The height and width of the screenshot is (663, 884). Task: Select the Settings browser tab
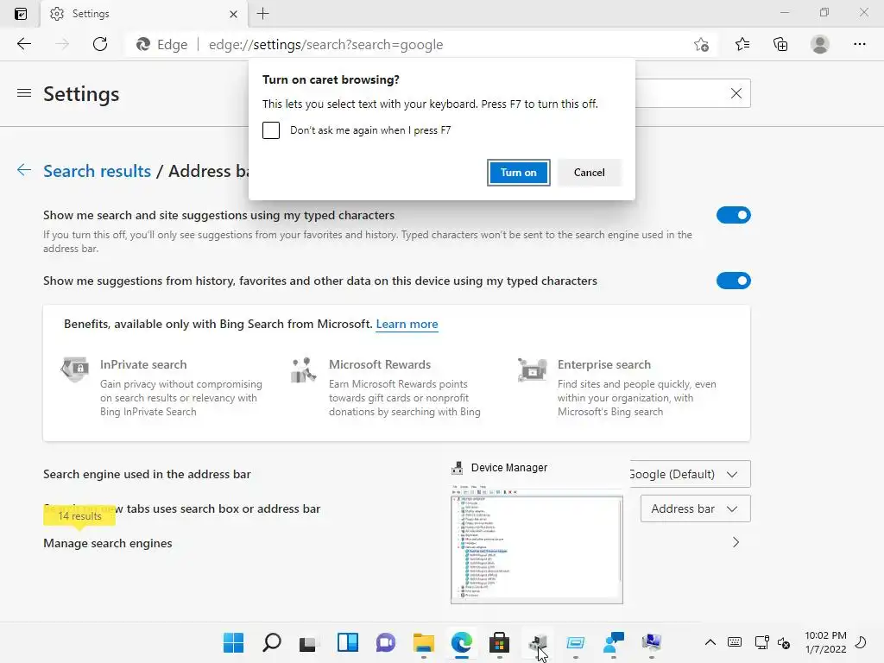144,14
